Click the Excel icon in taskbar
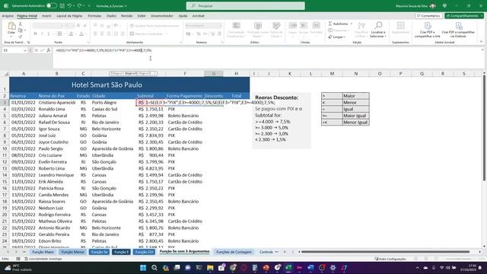 pyautogui.click(x=288, y=268)
